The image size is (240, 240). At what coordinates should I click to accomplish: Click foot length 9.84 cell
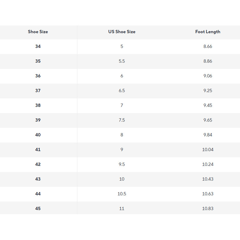(208, 135)
